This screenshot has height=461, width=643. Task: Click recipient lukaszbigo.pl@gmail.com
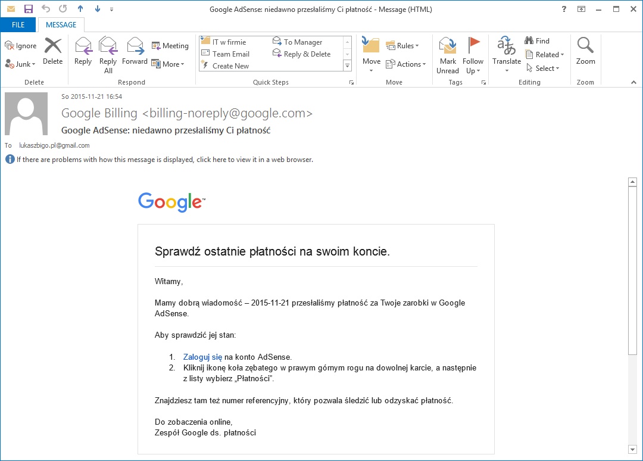tap(54, 145)
